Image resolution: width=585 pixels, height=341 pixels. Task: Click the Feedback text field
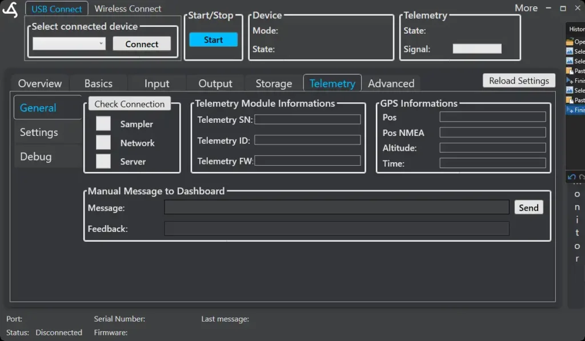[336, 228]
